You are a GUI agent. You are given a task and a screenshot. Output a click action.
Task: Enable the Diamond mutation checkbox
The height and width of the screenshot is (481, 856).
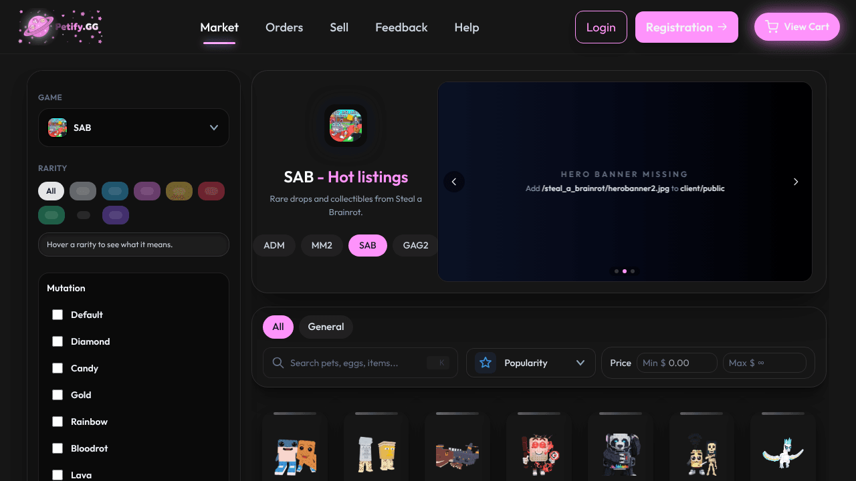pyautogui.click(x=58, y=341)
